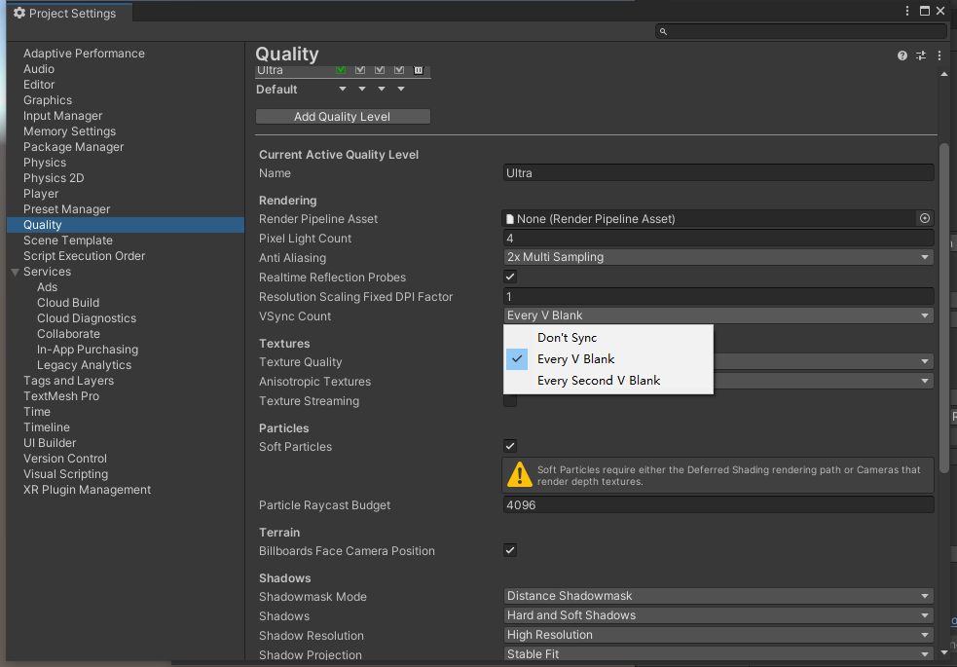Open the VSync Count dropdown

coord(718,315)
